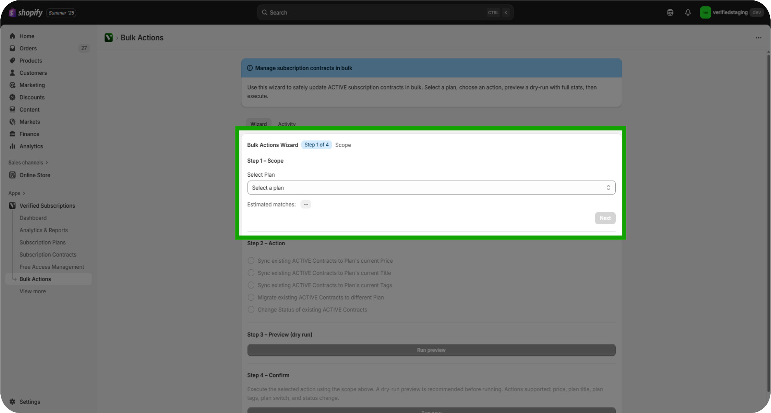771x413 pixels.
Task: Select Change Status of existing ACTIVE Contracts
Action: 251,310
